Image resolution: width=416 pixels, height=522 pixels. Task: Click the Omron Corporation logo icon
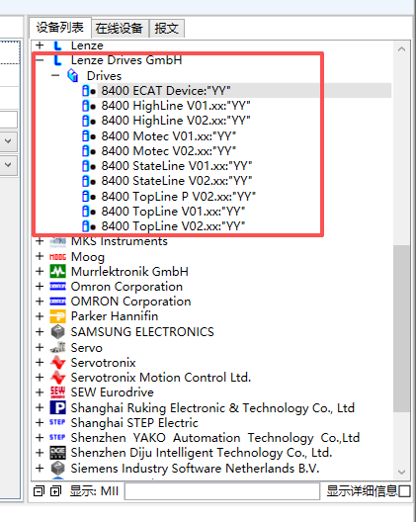click(x=57, y=287)
